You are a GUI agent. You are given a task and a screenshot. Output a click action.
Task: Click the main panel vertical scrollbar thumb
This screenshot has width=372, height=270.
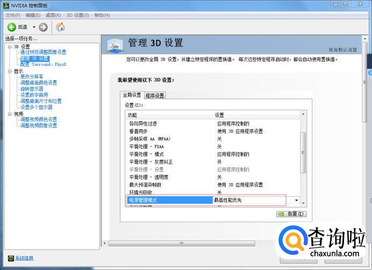[365, 82]
